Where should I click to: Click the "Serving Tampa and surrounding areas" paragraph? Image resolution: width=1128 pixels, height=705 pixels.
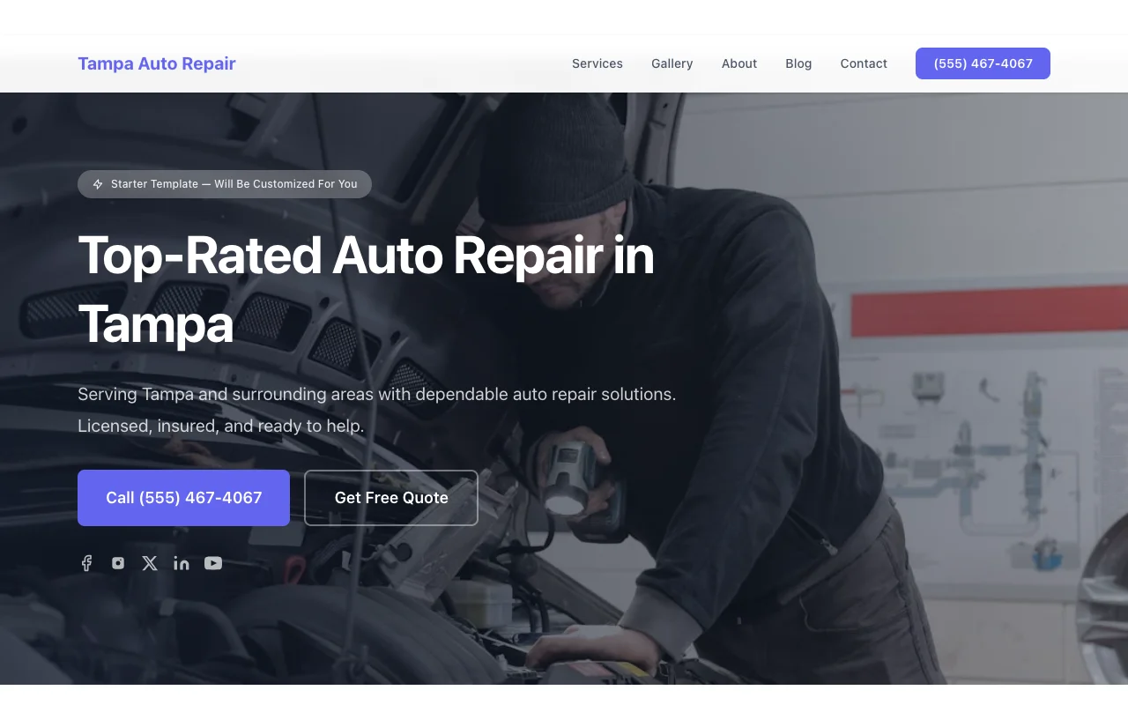[377, 410]
